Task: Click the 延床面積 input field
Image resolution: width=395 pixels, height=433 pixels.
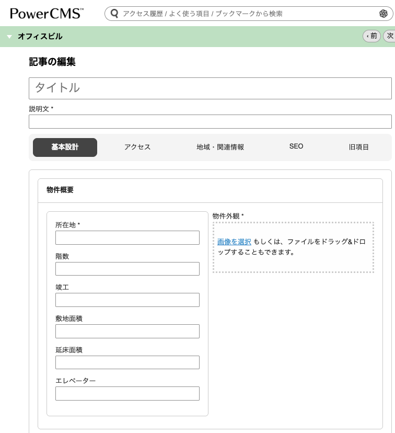Action: click(x=127, y=362)
